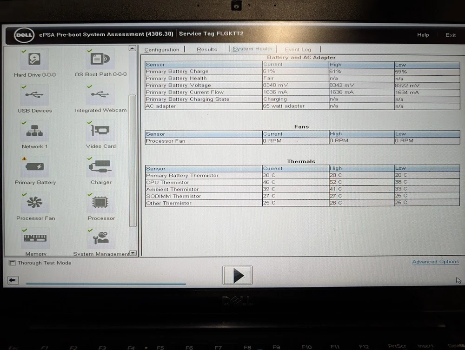Switch to the Configuration tab
Viewport: 465px width, 350px height.
[161, 50]
